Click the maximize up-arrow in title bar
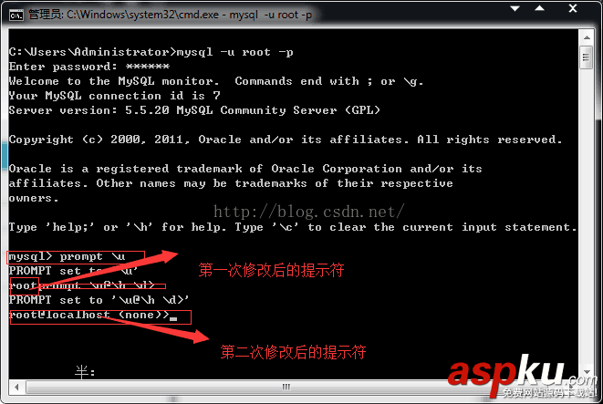The width and height of the screenshot is (603, 404). (x=539, y=8)
